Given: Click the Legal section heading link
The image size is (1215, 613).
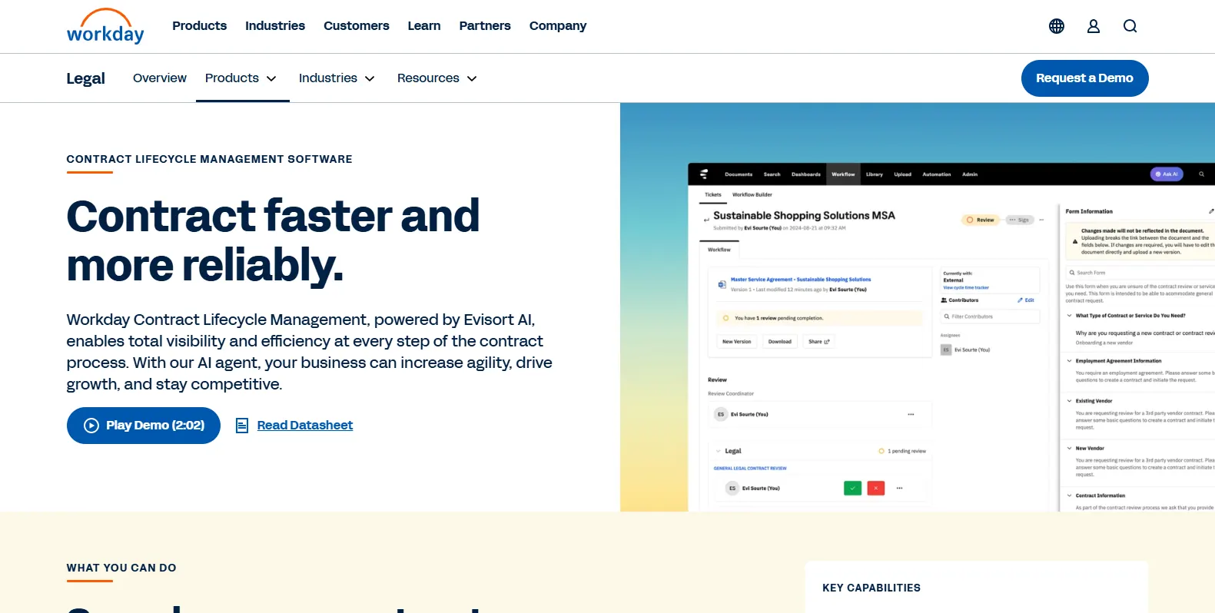Looking at the screenshot, I should coord(86,78).
